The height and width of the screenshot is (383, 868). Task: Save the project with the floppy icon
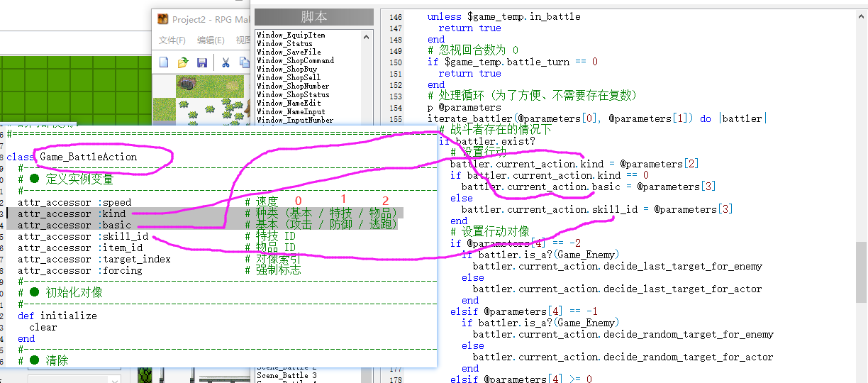(202, 62)
